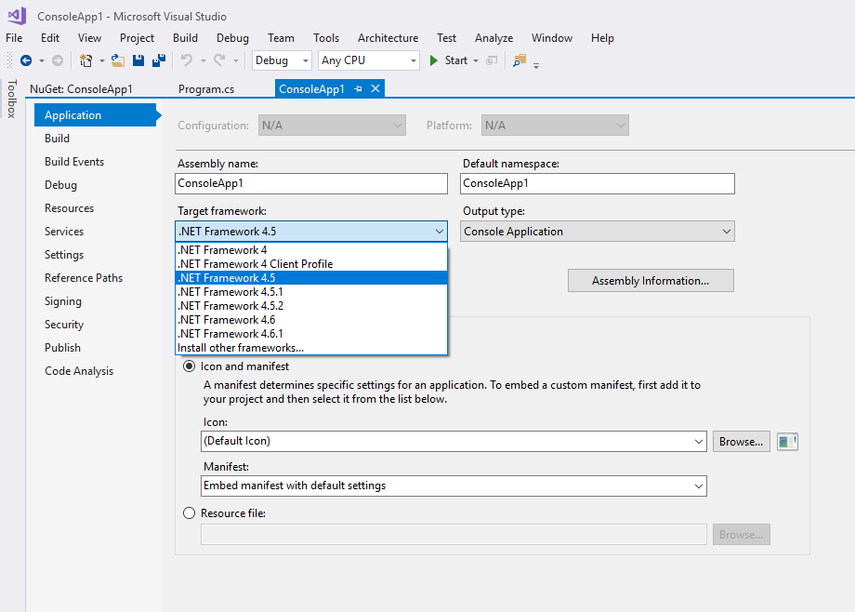Click the green Start play icon
Viewport: 855px width, 612px height.
pos(433,60)
